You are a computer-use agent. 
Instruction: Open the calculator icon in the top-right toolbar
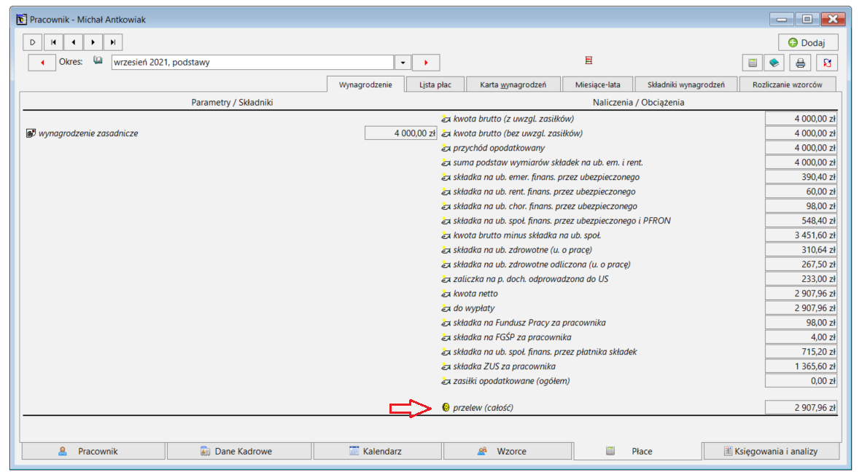coord(752,63)
